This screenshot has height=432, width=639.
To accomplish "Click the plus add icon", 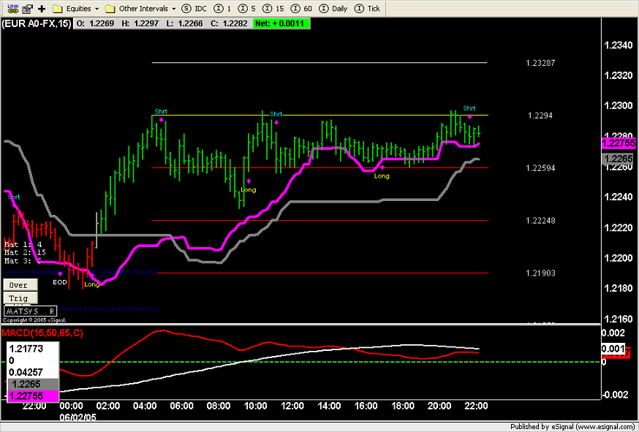I will pos(42,9).
